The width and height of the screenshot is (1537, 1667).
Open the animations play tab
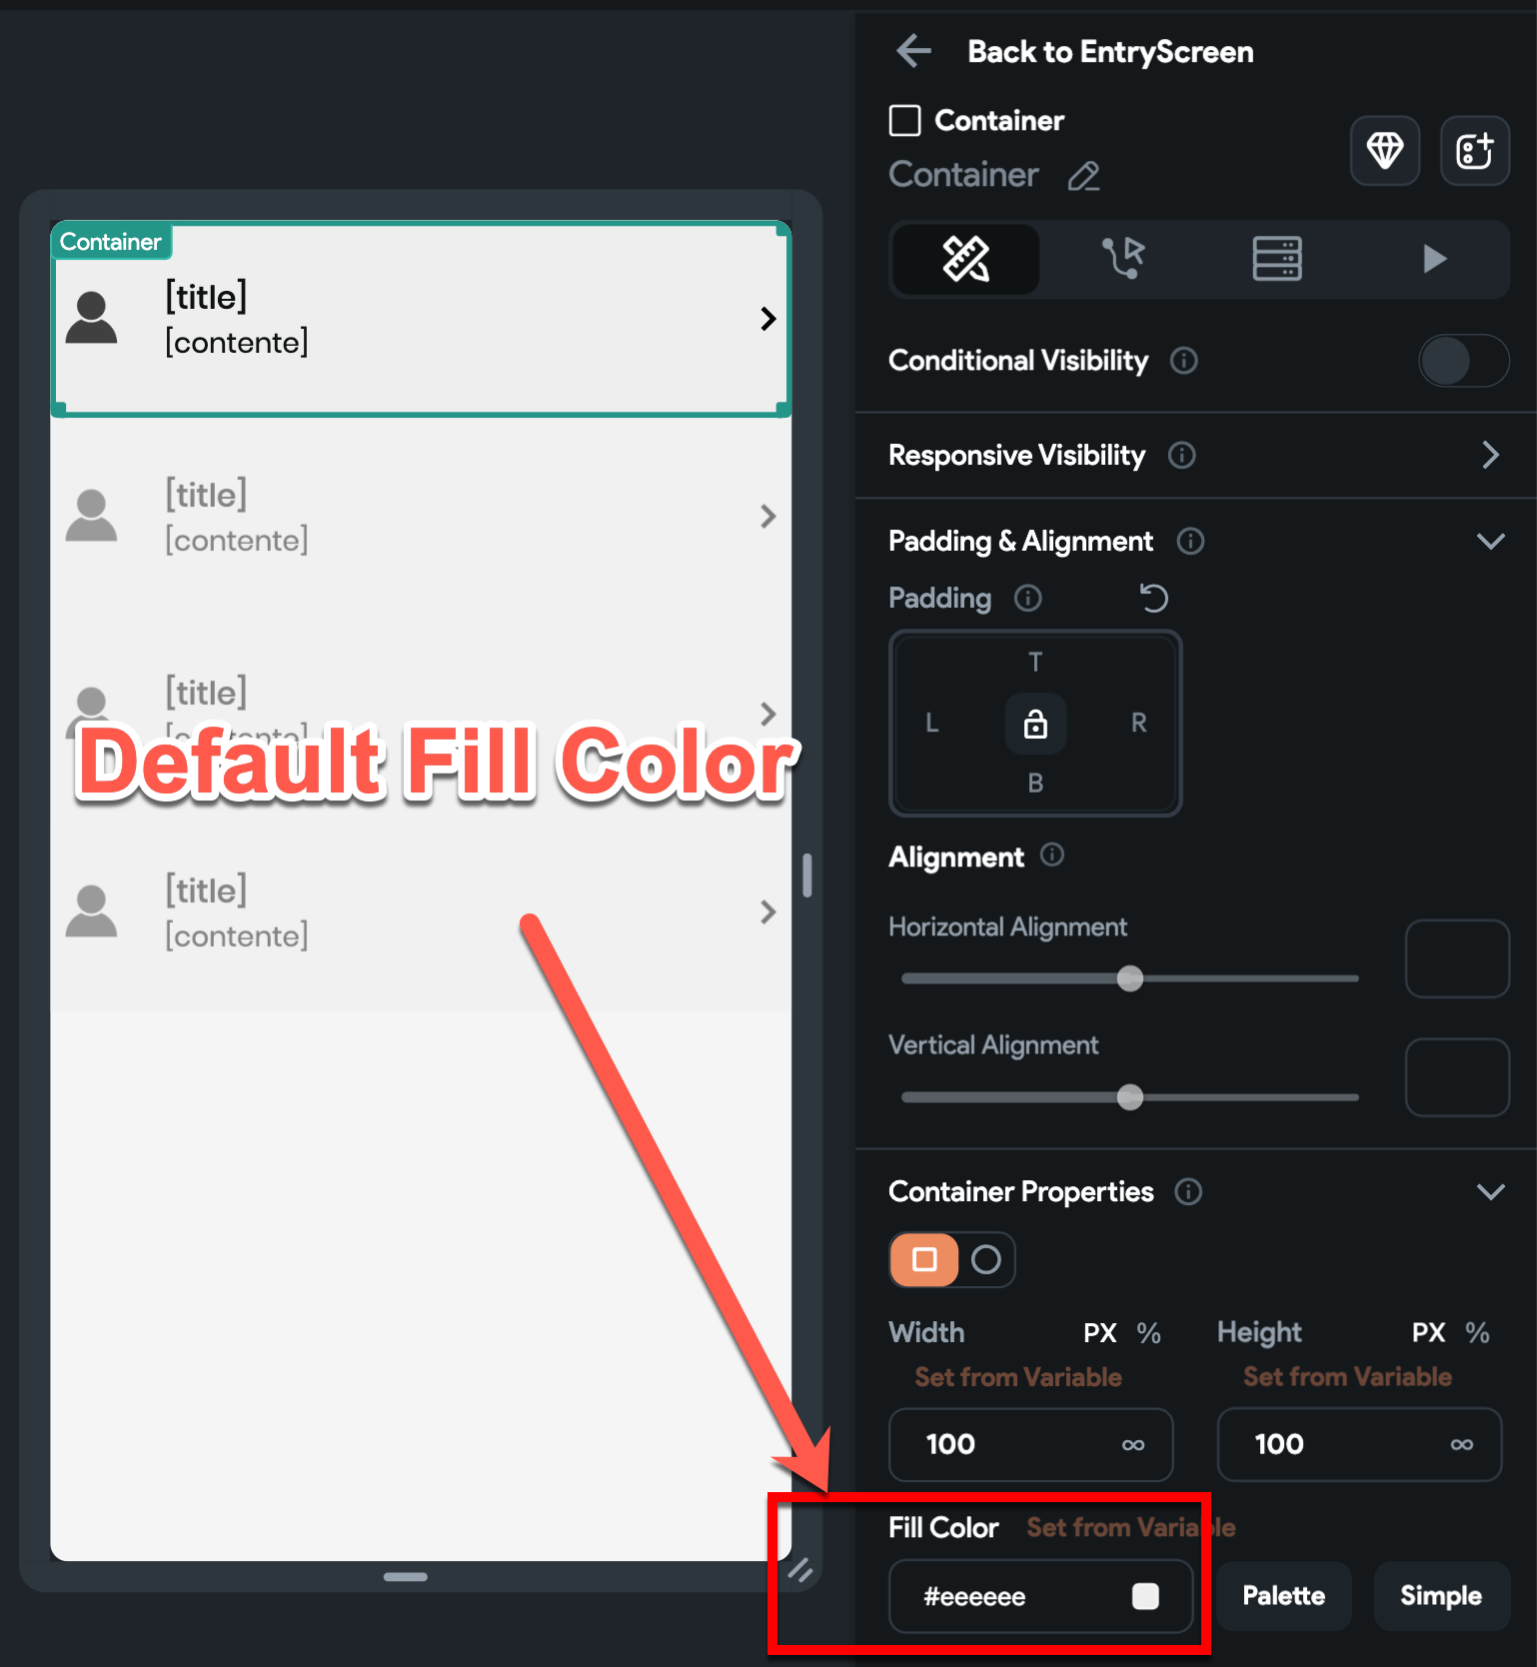(x=1434, y=259)
